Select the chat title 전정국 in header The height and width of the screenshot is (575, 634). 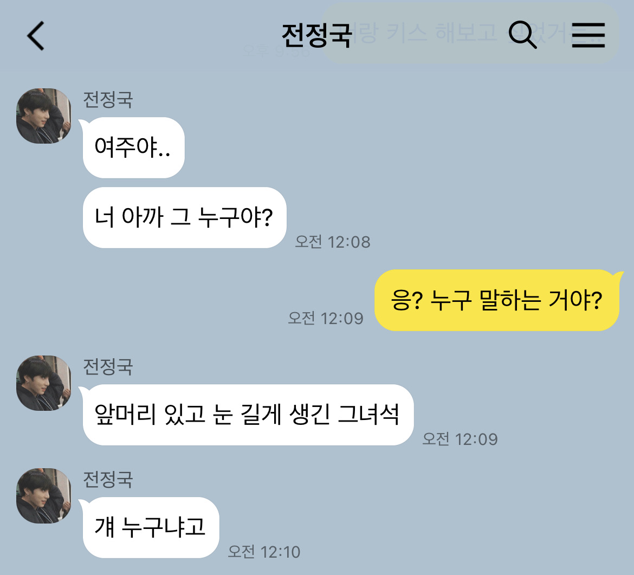[x=316, y=36]
